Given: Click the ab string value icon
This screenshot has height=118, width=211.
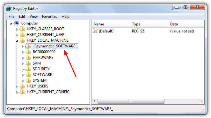Looking at the screenshot, I should 96,31.
